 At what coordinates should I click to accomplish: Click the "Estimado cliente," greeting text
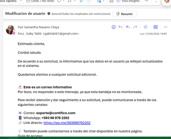tap(31, 44)
